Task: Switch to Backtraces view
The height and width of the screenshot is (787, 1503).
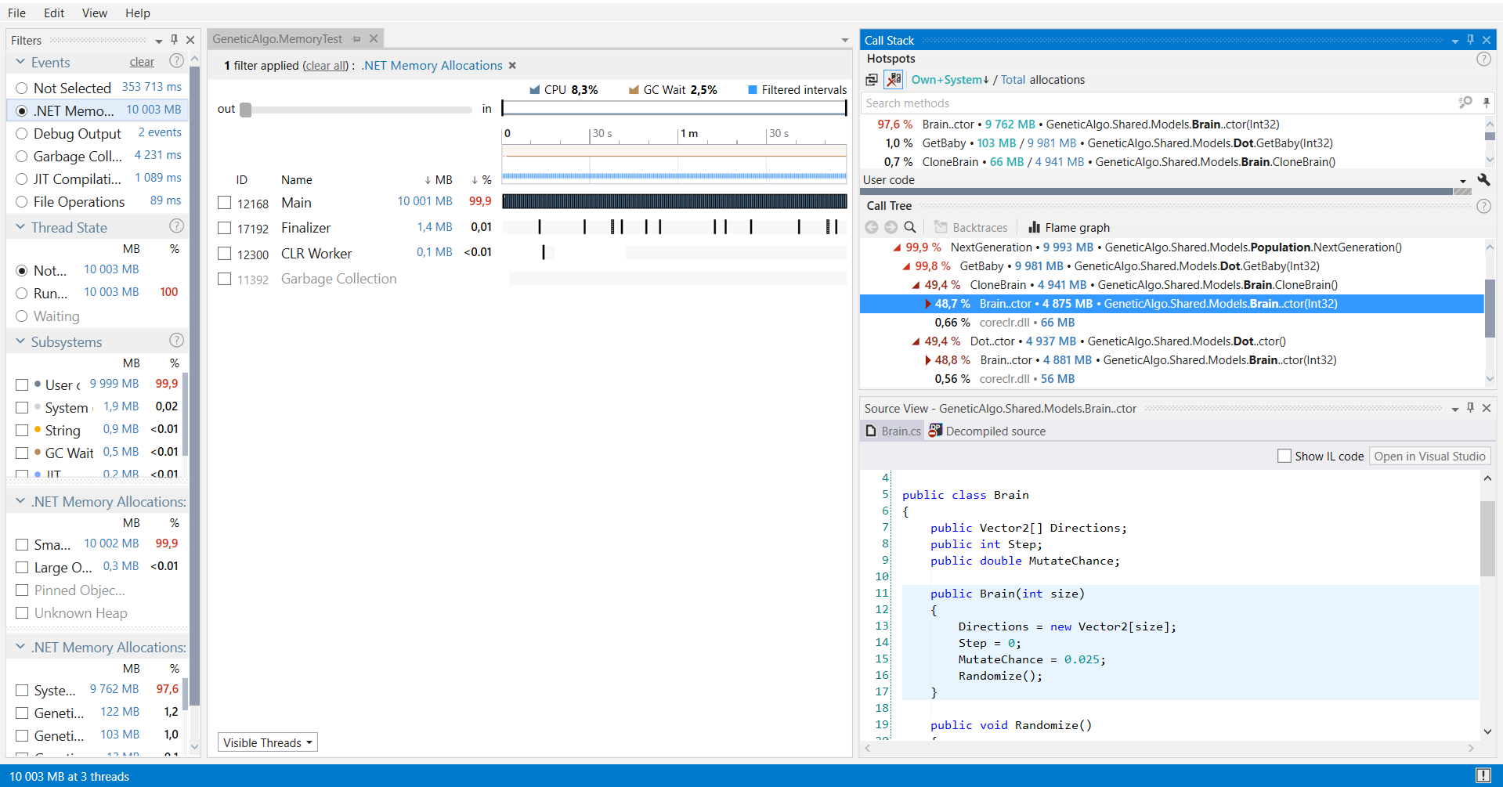Action: (971, 227)
